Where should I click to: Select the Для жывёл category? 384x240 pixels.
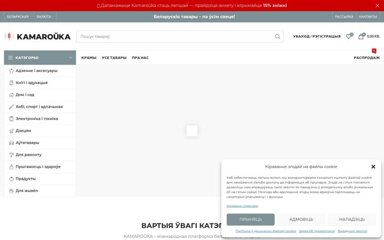click(40, 191)
